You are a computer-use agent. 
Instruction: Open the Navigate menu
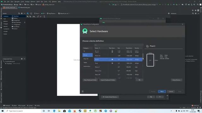click(17, 2)
